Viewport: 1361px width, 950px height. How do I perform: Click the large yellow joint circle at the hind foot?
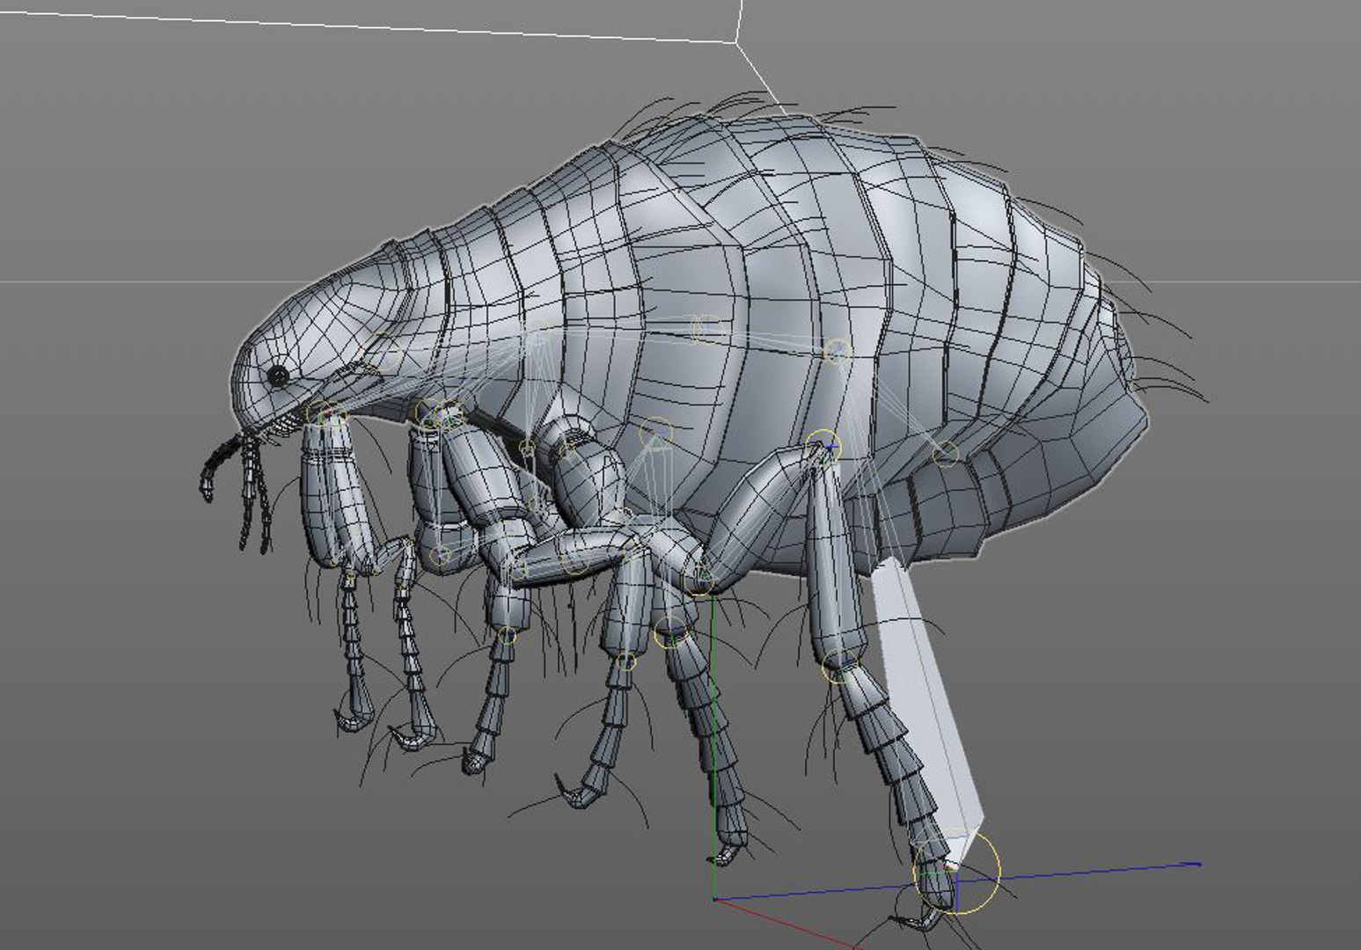(x=957, y=872)
